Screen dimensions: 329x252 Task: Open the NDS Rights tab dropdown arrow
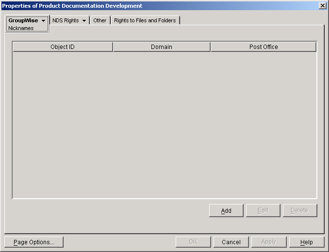click(84, 21)
